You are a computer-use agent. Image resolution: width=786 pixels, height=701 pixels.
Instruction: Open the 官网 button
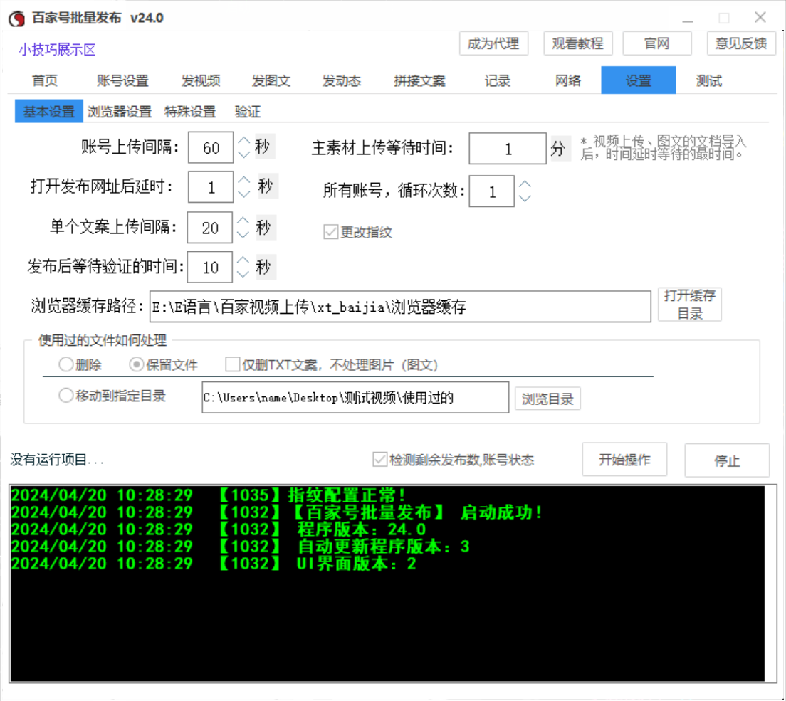656,43
